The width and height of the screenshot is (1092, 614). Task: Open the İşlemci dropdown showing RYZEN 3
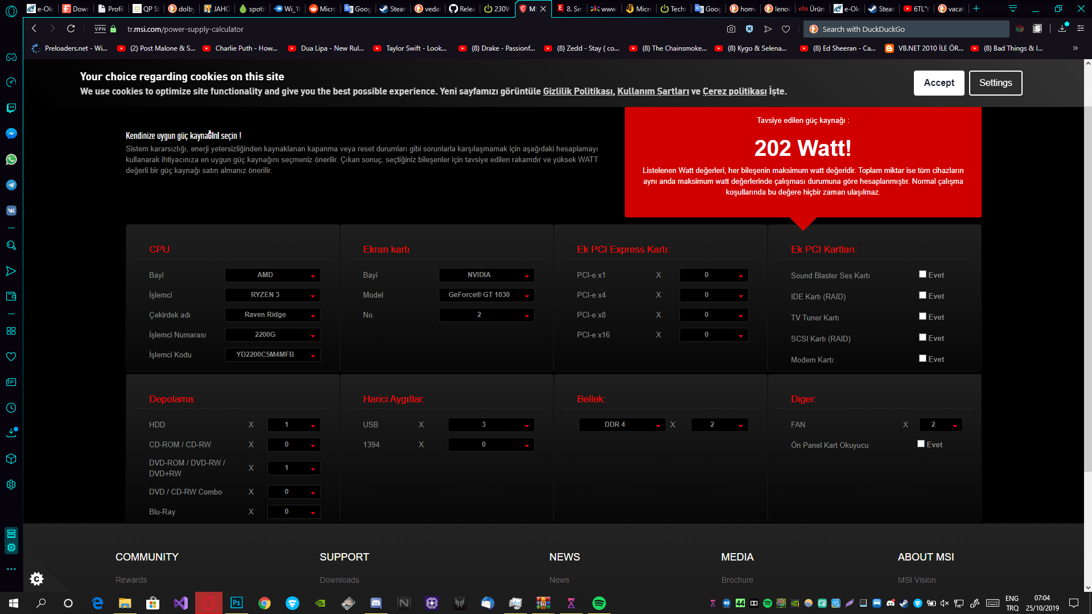[x=273, y=295]
